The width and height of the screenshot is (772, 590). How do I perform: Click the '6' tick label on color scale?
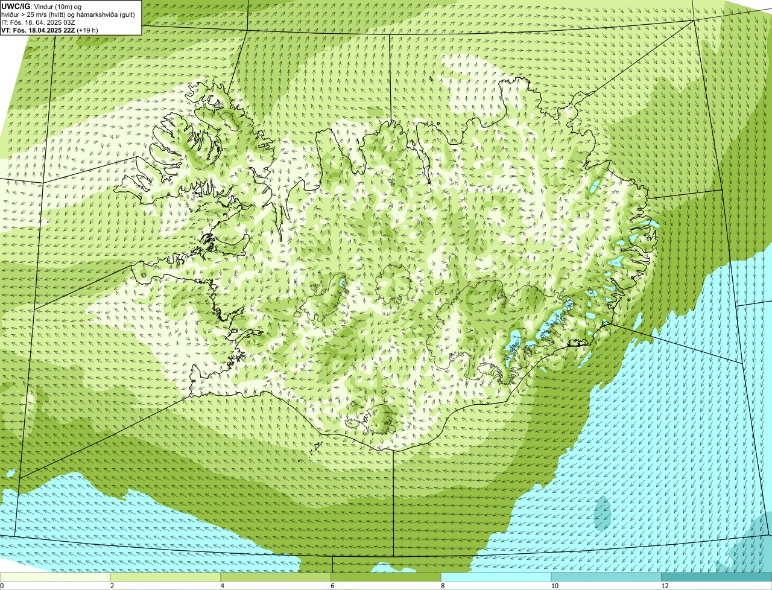[x=332, y=586]
